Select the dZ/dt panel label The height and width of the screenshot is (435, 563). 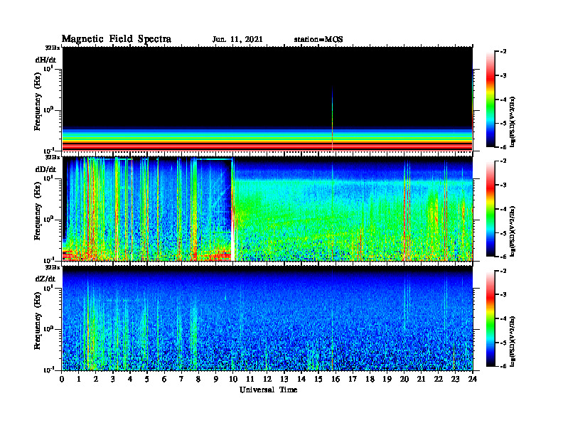(45, 279)
